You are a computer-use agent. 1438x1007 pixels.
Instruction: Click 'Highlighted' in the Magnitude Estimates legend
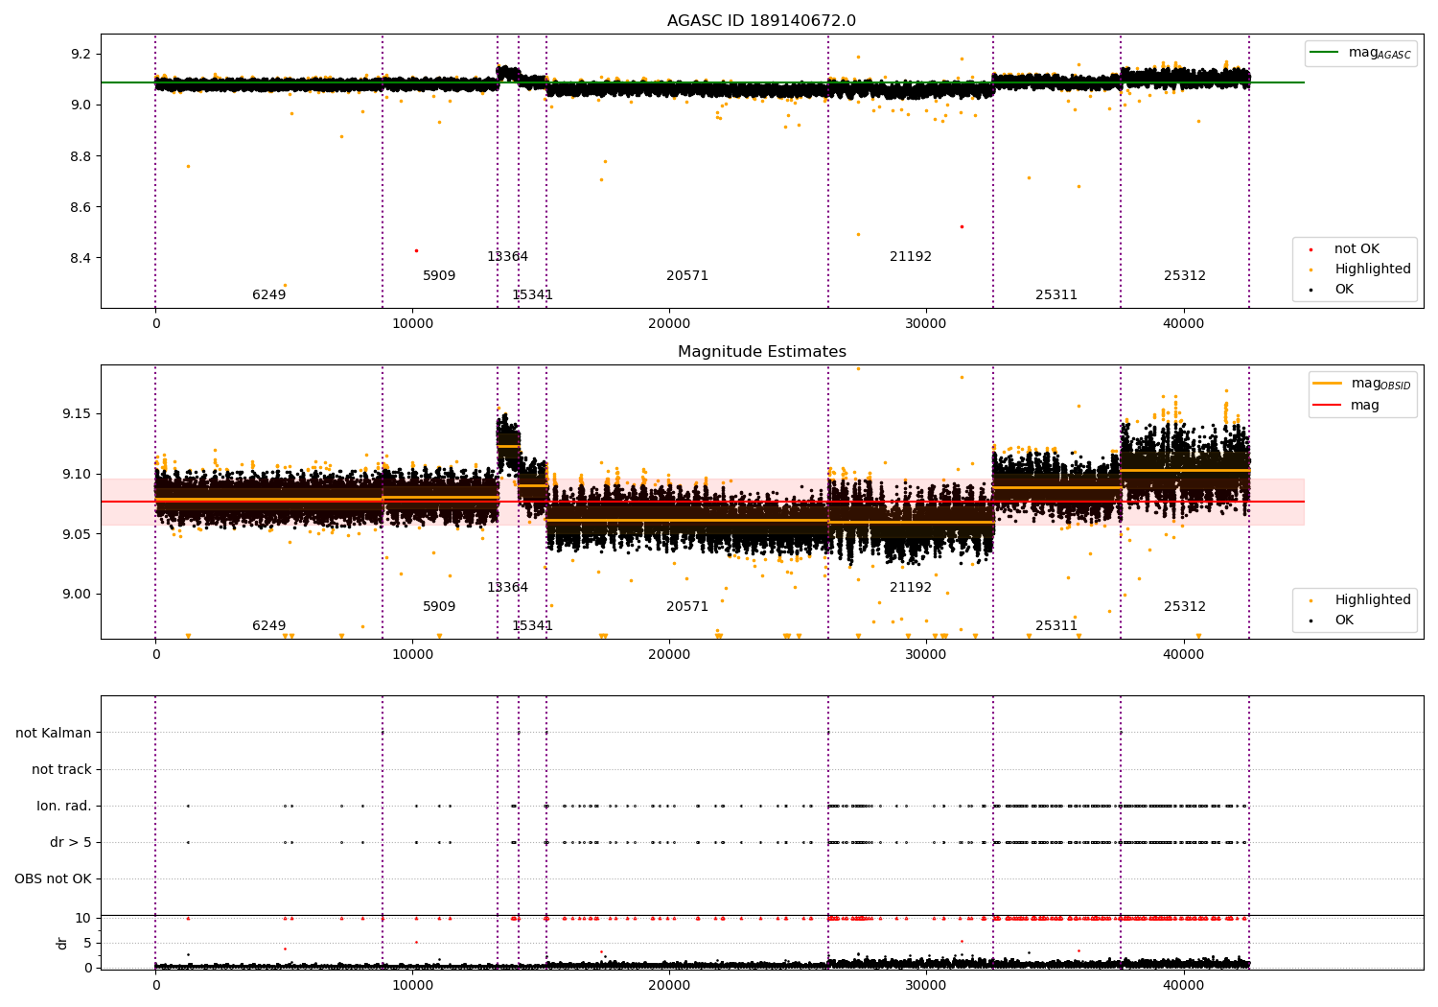coord(1361,600)
